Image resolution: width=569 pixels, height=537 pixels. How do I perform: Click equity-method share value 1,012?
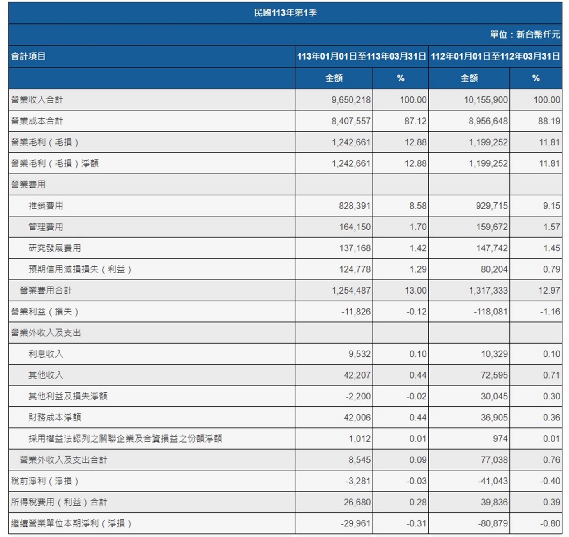pos(360,438)
